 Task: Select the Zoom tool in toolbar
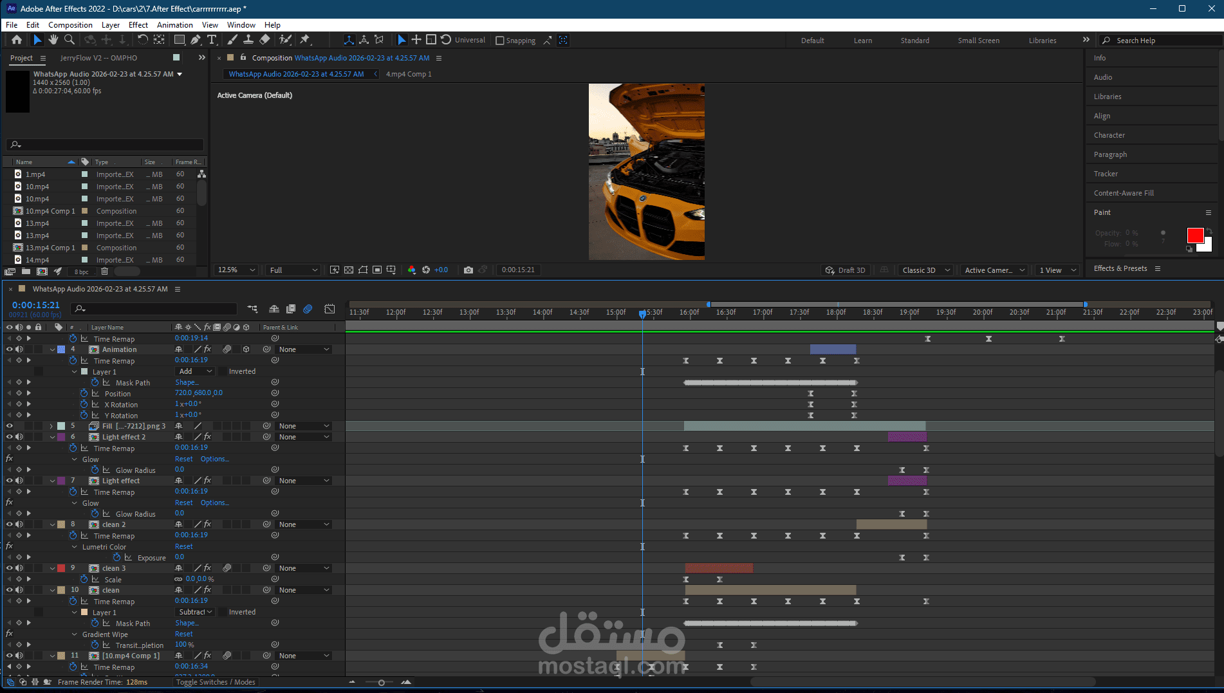tap(70, 40)
